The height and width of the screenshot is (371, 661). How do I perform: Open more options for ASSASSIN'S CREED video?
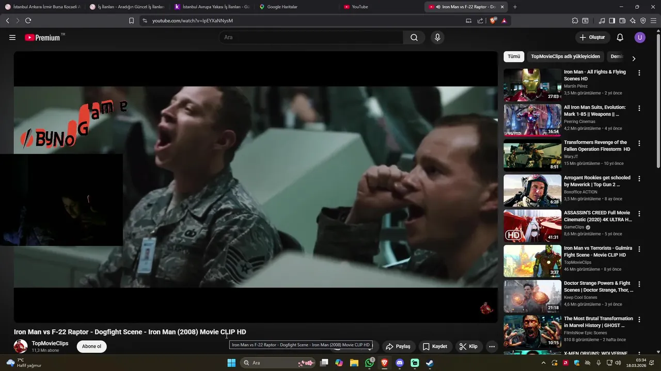(639, 214)
